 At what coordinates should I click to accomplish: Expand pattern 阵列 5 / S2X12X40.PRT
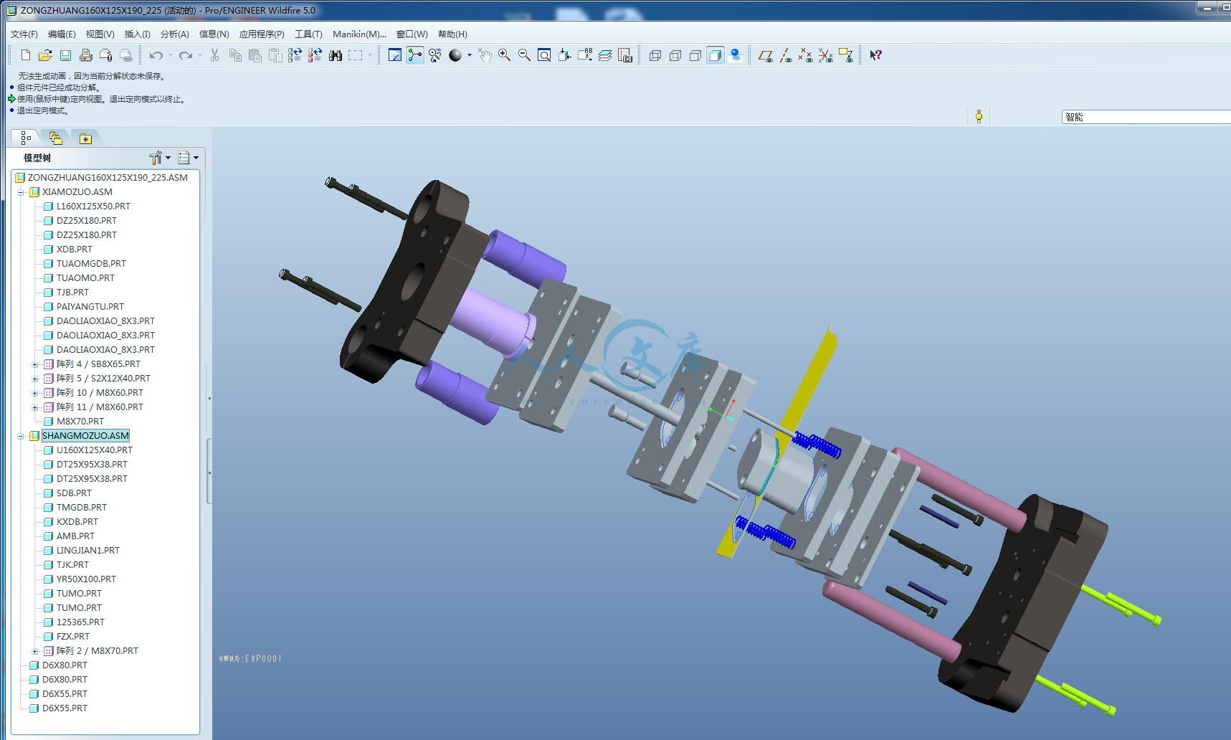35,379
